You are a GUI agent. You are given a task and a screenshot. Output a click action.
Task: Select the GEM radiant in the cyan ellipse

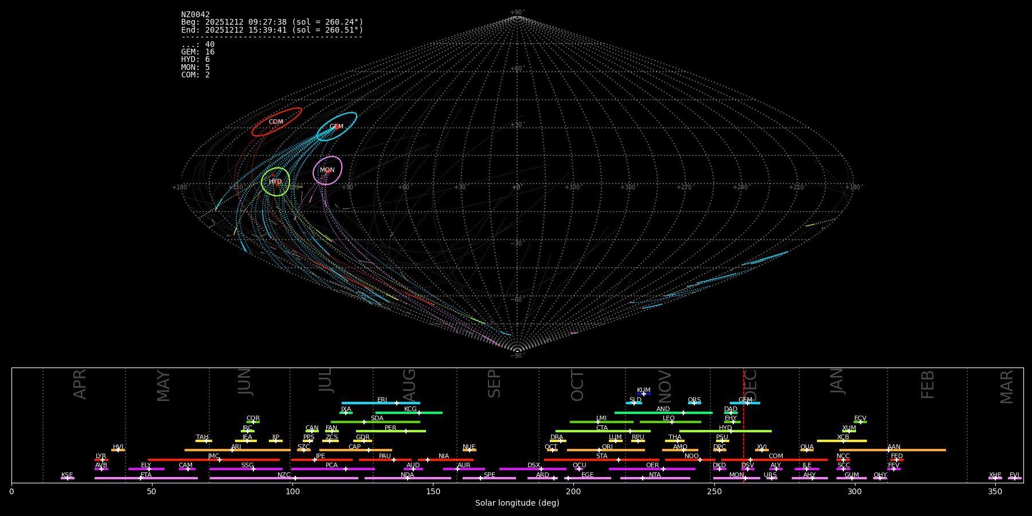(x=337, y=127)
